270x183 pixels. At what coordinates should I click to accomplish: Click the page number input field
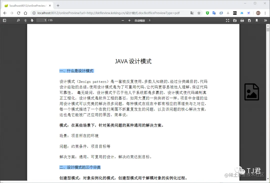pos(42,20)
